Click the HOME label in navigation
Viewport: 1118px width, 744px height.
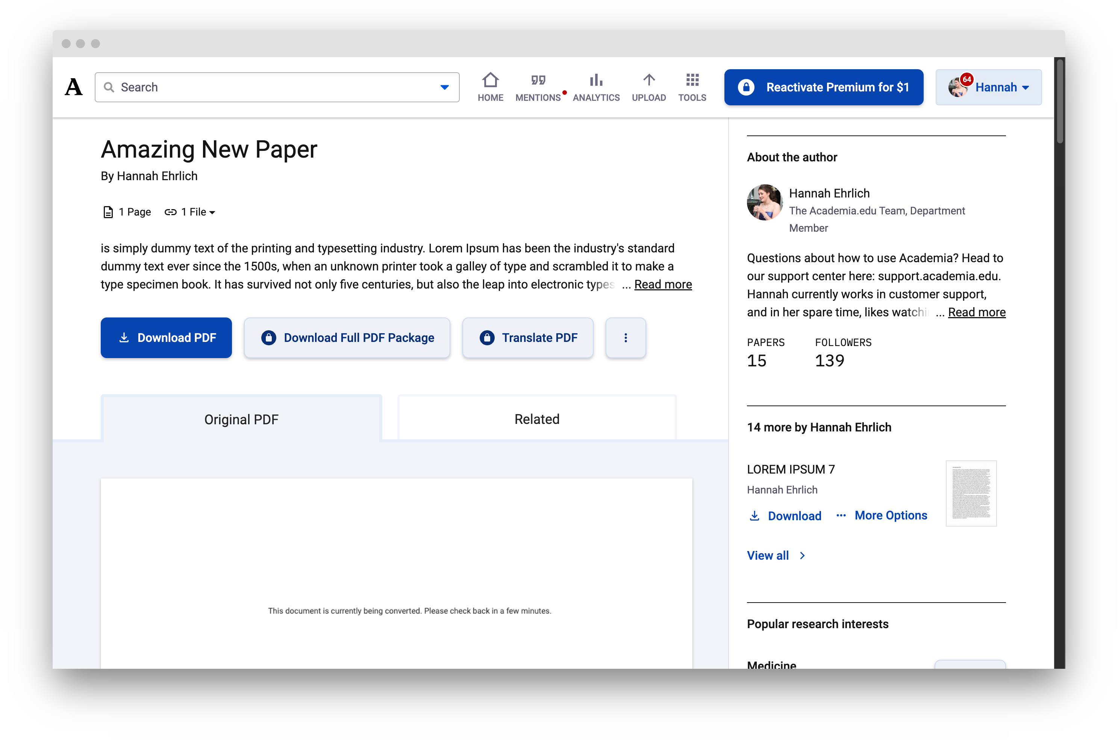(x=490, y=98)
